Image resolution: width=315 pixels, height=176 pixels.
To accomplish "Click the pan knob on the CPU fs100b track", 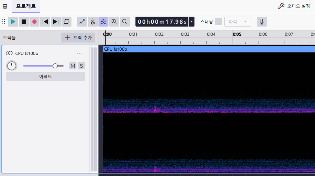I will tap(12, 66).
